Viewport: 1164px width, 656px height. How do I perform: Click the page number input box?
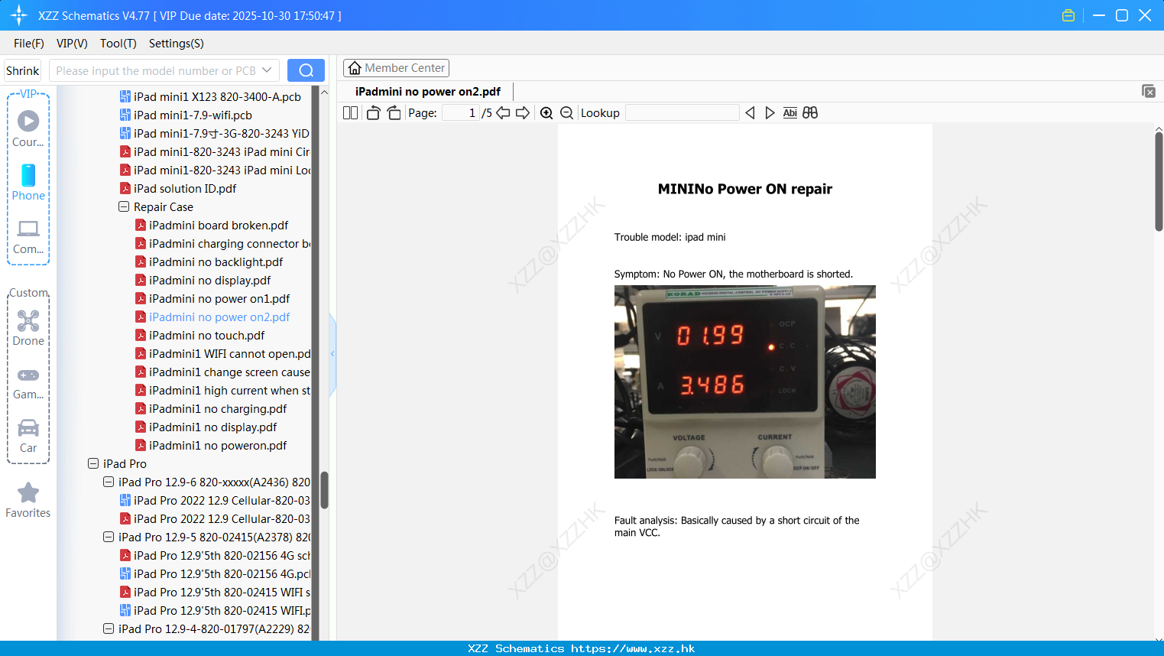click(460, 113)
